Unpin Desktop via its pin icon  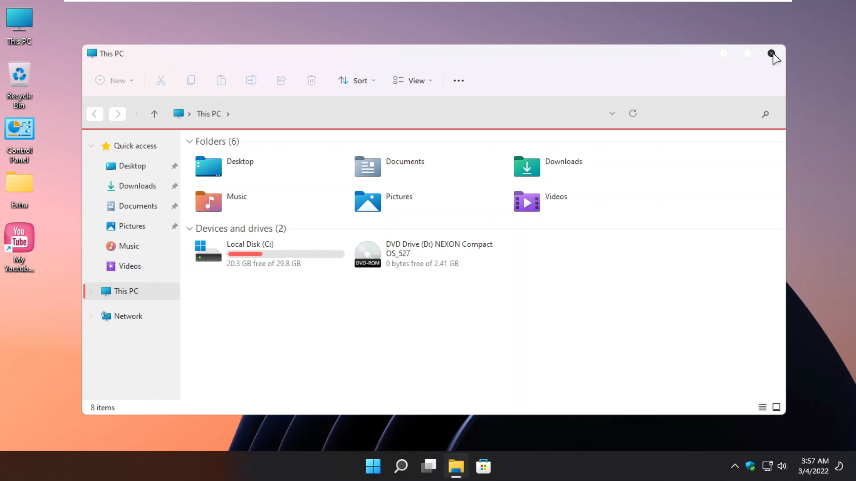[x=174, y=166]
